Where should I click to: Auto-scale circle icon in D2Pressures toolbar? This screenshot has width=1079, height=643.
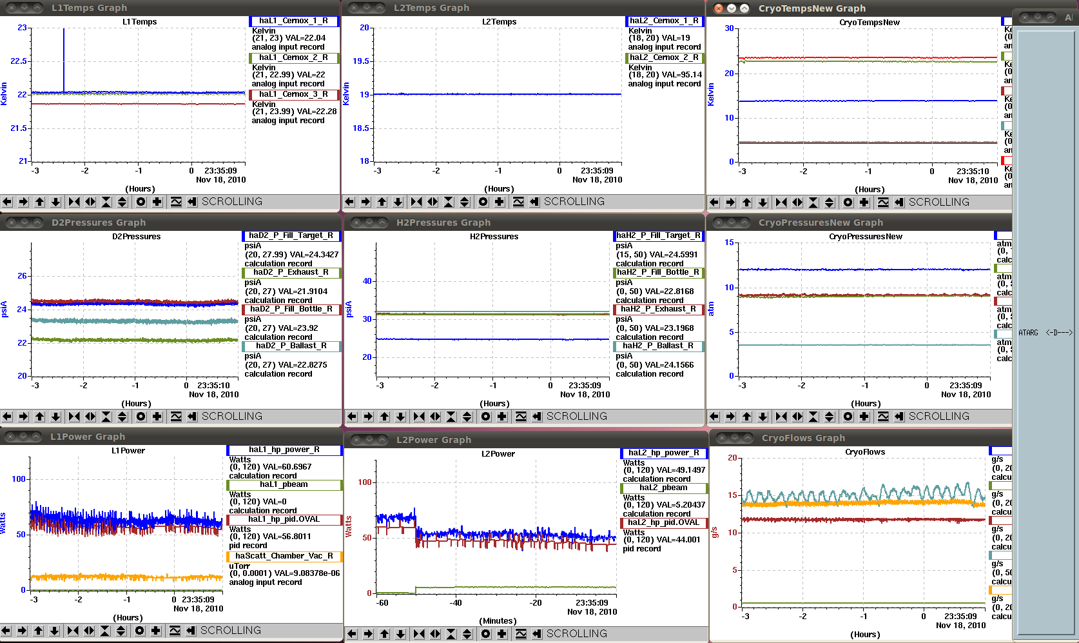click(141, 417)
